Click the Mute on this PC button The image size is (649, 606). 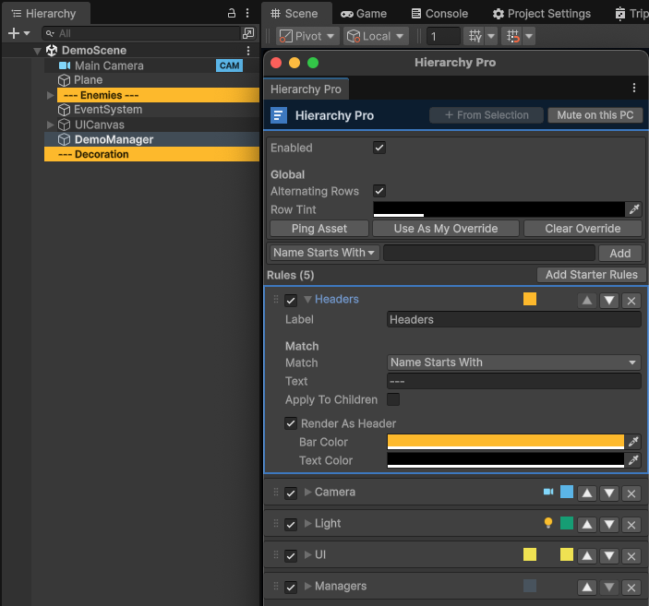pos(595,115)
